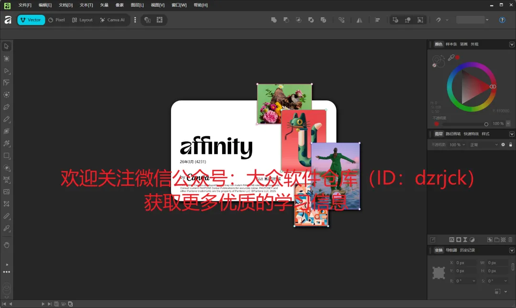The image size is (516, 308).
Task: Click the new group folder icon
Action: tap(496, 240)
